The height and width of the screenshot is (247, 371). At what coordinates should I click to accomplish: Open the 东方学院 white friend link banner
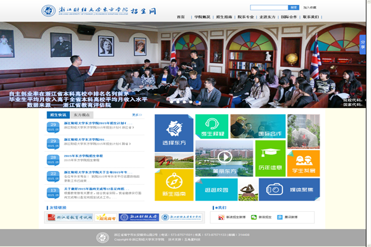pyautogui.click(x=182, y=217)
